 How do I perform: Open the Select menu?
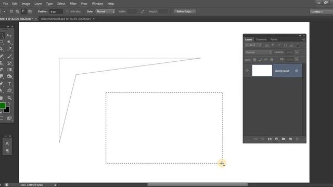61,4
